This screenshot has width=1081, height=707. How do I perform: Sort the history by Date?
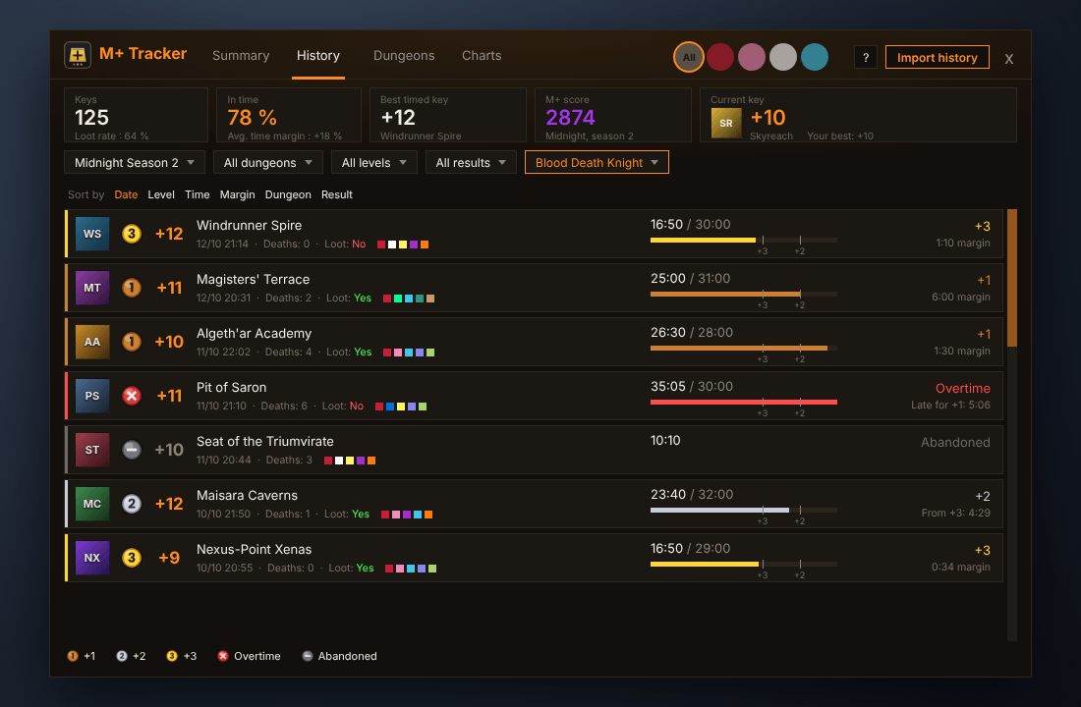coord(126,195)
